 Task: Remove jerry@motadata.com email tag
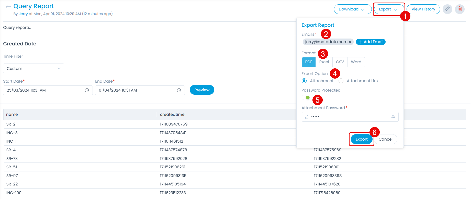pyautogui.click(x=350, y=42)
